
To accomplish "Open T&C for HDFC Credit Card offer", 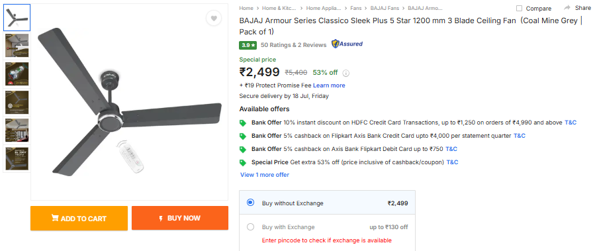I will click(571, 123).
